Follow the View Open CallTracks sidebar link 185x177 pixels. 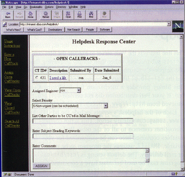point(12,92)
